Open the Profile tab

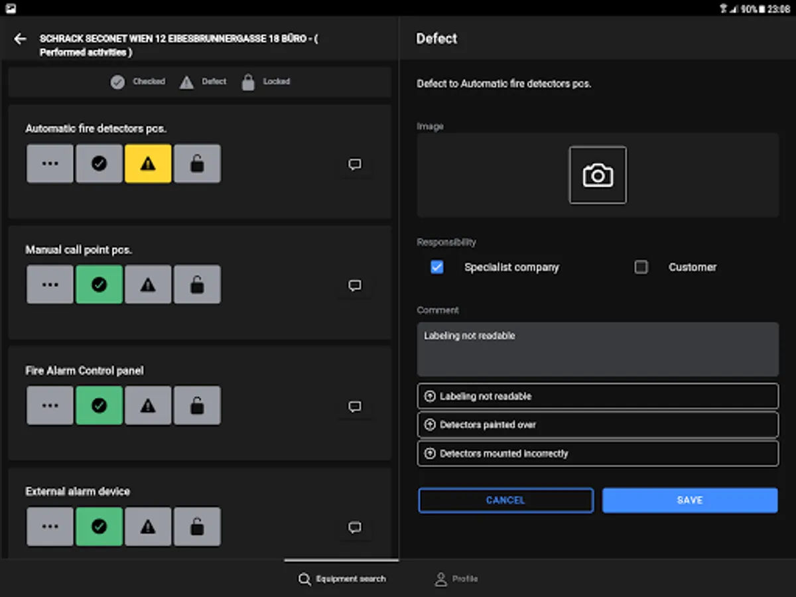(x=456, y=578)
